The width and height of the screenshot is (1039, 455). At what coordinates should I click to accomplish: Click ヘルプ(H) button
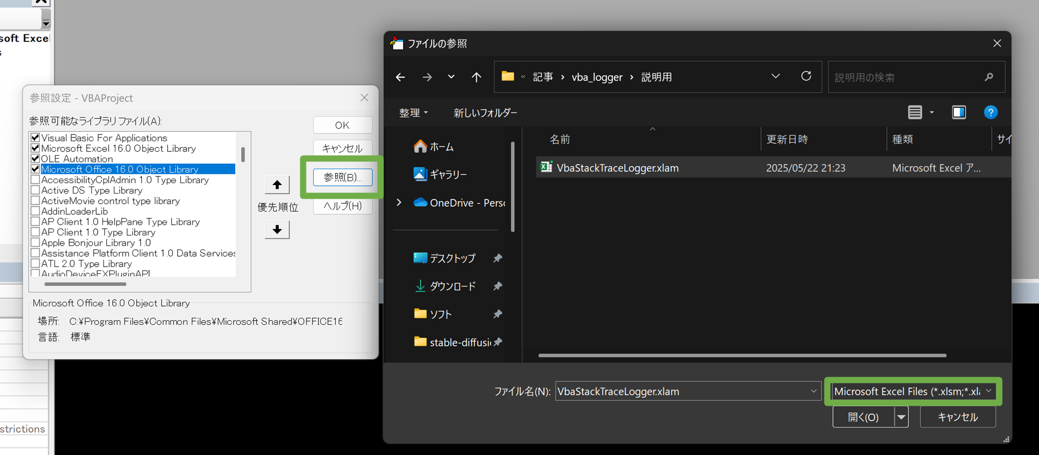[x=342, y=206]
